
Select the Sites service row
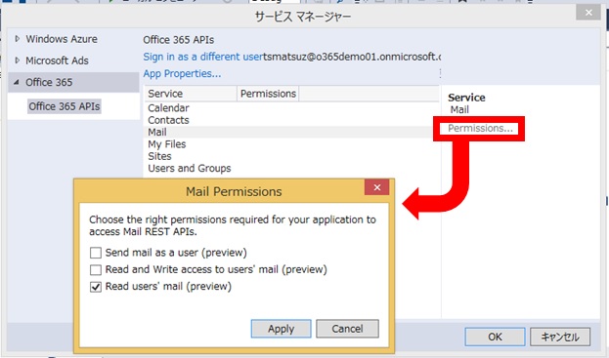(292, 156)
